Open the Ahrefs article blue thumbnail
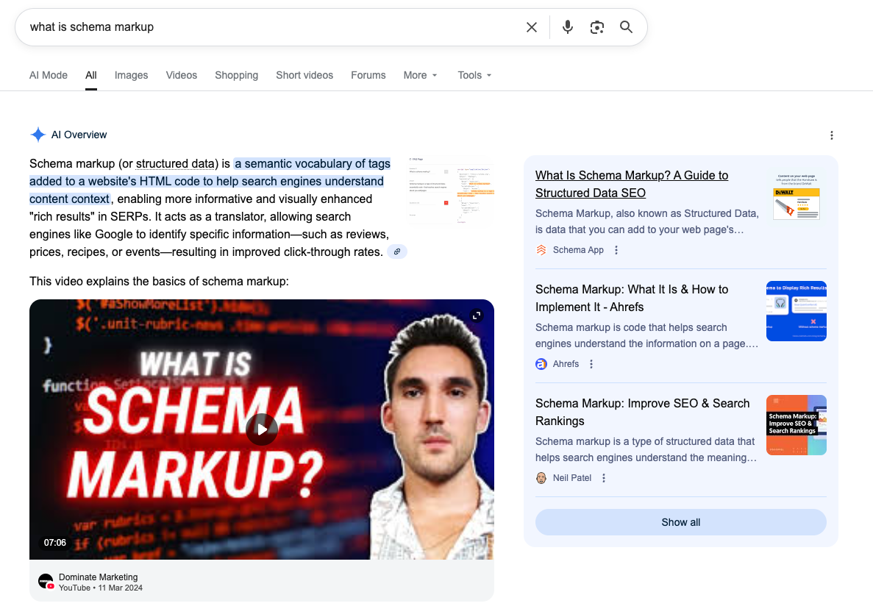873x606 pixels. (x=797, y=311)
